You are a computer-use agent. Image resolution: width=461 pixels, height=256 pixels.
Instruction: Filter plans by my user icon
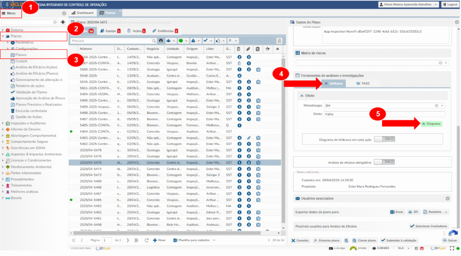click(x=161, y=41)
